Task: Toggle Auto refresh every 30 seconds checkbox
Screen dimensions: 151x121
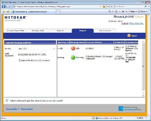Action: click(20, 60)
